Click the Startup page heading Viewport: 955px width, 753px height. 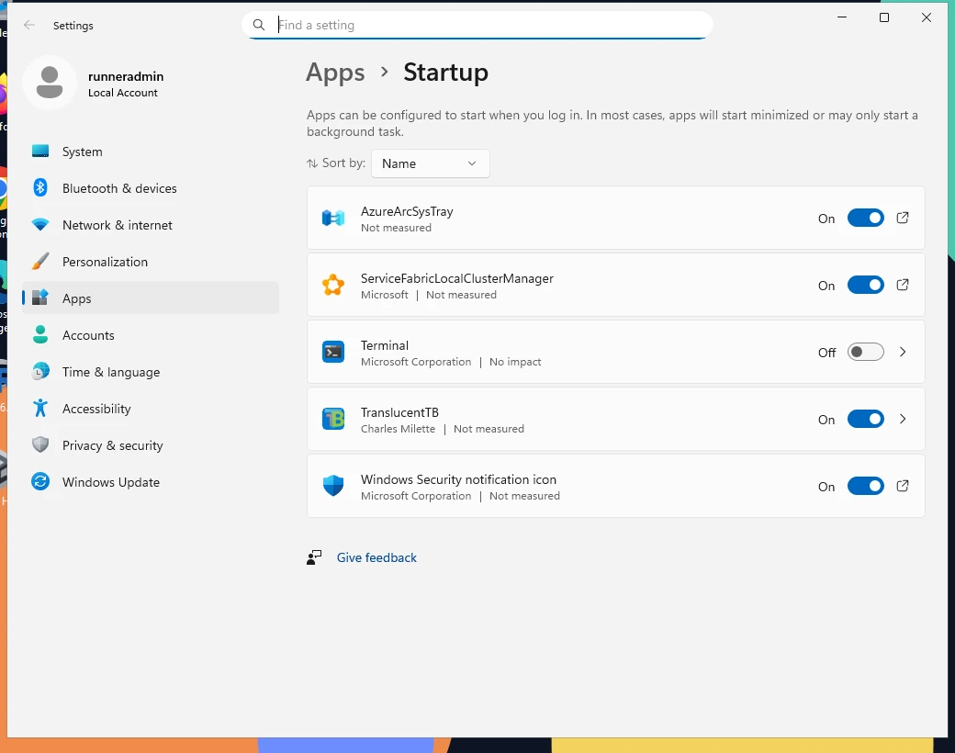(x=446, y=72)
